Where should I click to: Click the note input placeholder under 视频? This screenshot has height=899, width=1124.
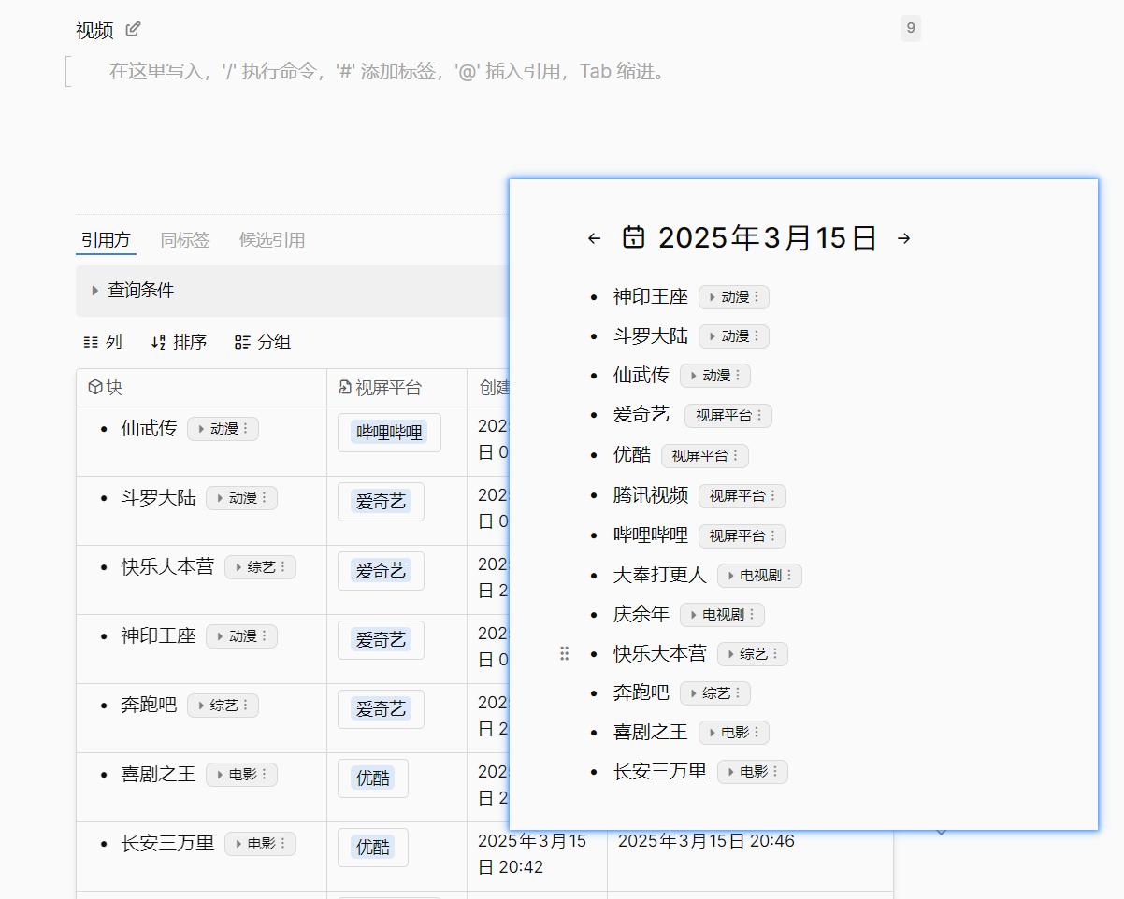(x=387, y=72)
